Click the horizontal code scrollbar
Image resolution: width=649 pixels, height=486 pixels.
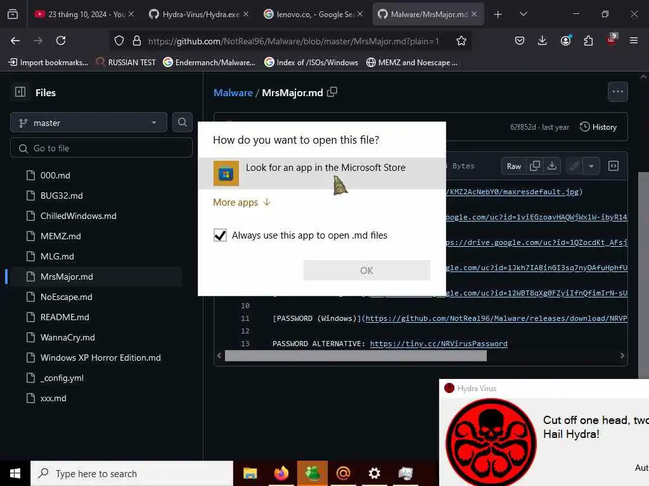(356, 356)
